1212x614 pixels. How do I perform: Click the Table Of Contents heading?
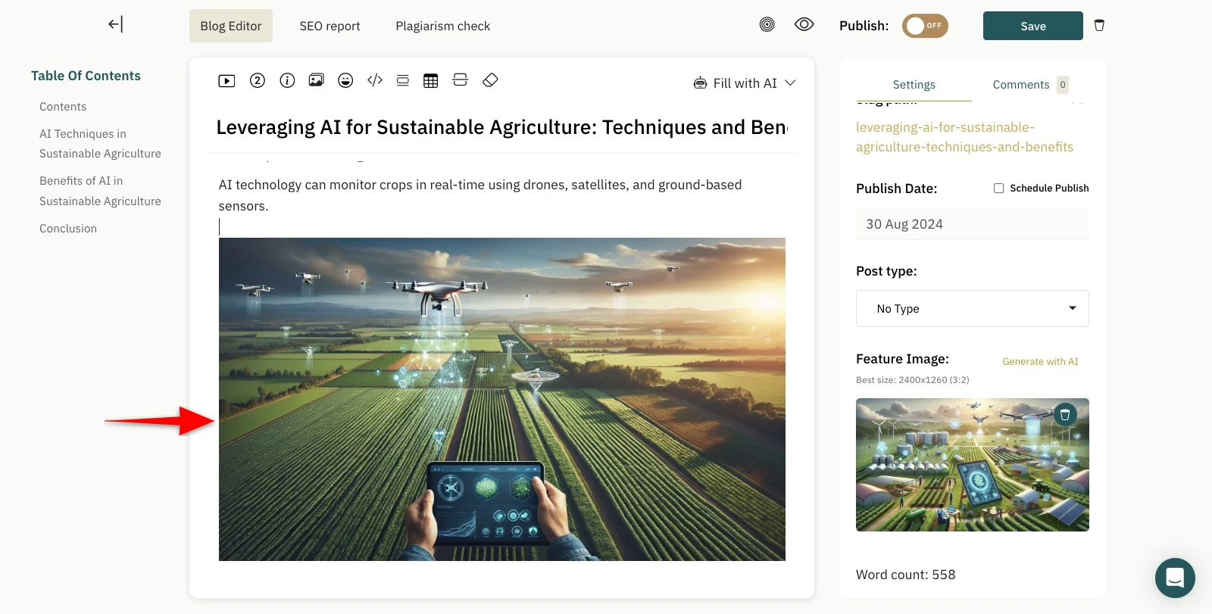pos(86,76)
